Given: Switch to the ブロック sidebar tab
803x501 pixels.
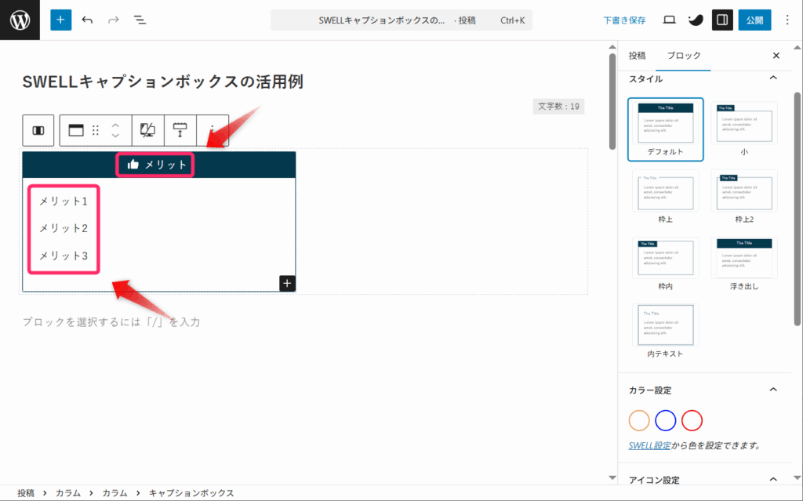Looking at the screenshot, I should tap(684, 56).
